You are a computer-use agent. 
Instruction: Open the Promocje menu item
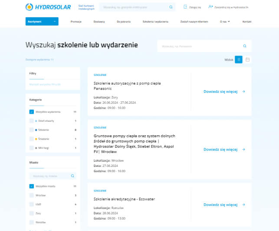click(x=76, y=22)
